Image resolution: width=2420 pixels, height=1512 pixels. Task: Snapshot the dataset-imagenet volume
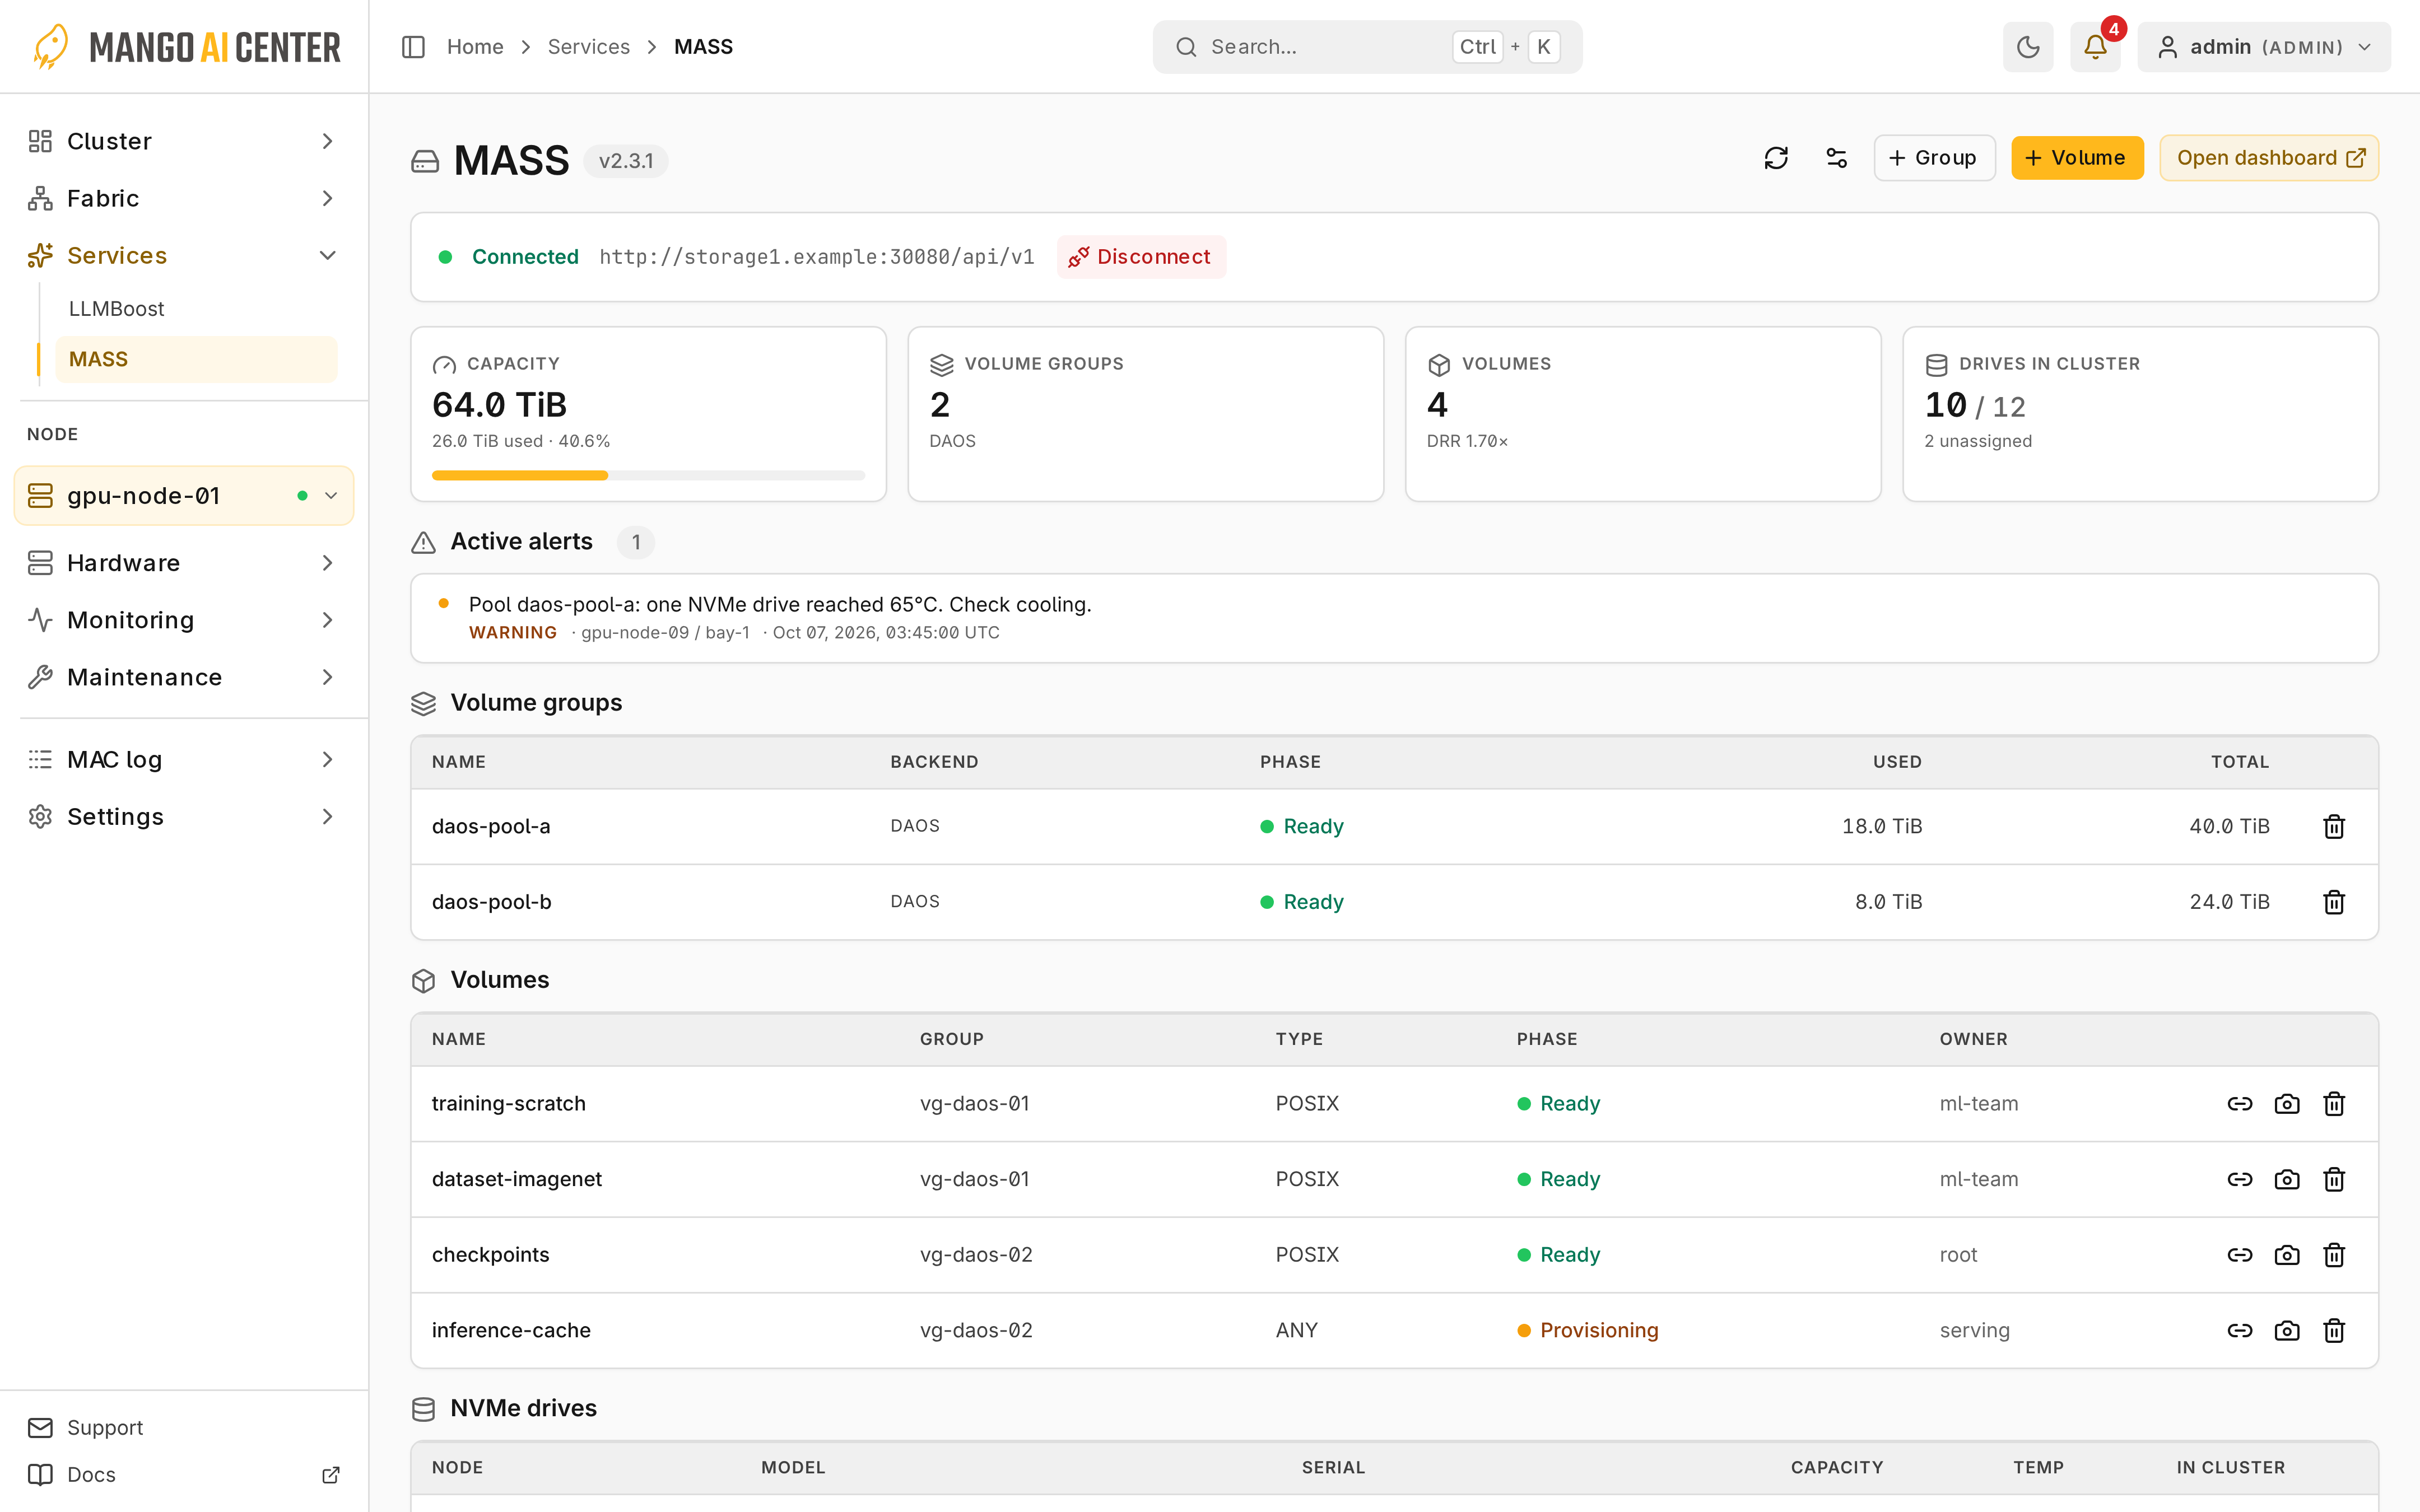point(2287,1179)
